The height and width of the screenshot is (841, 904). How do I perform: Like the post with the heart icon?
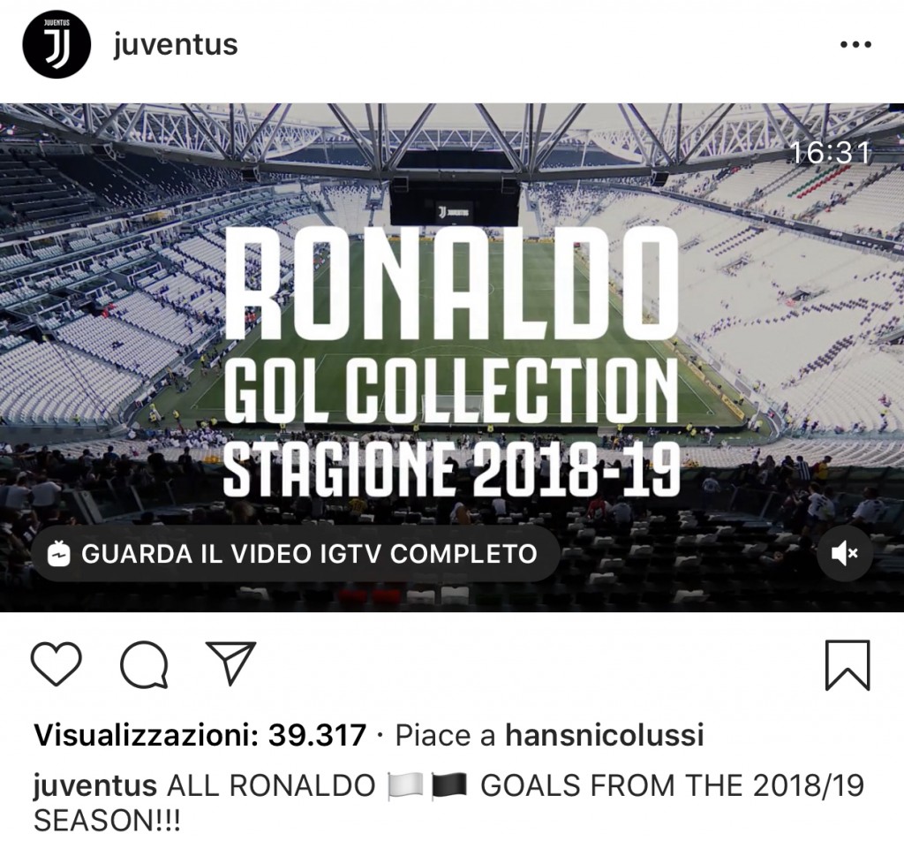click(56, 664)
